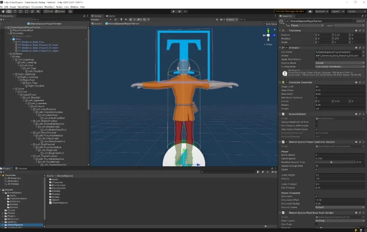367x232 pixels.
Task: Select the Move tool in the toolbar
Action: click(9, 11)
